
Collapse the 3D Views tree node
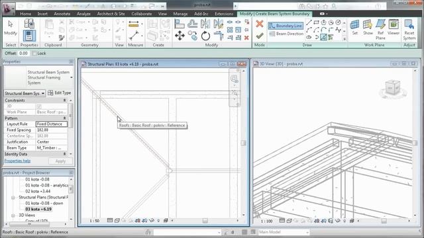(13, 216)
